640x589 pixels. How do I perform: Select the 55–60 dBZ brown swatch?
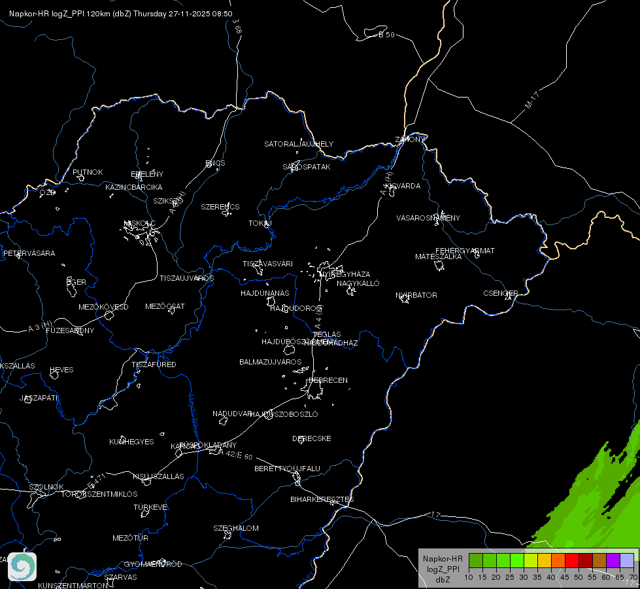coord(599,561)
